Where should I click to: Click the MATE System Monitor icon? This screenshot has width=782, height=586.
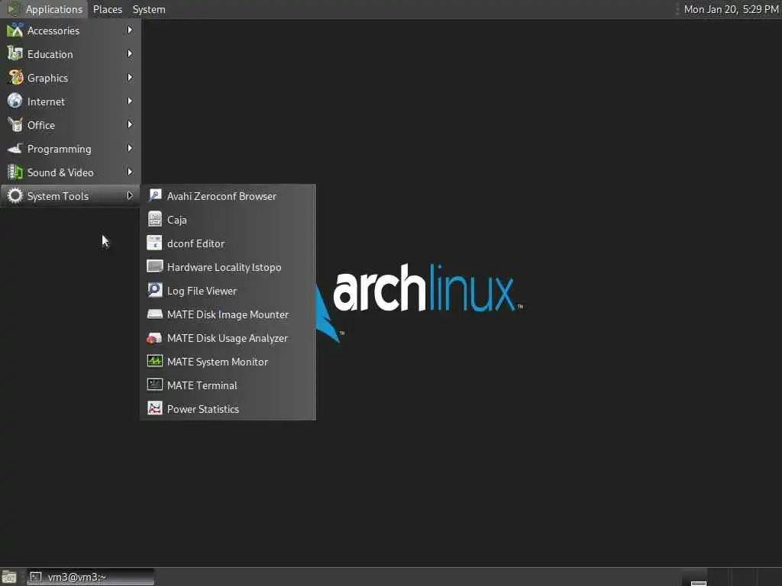(x=154, y=361)
